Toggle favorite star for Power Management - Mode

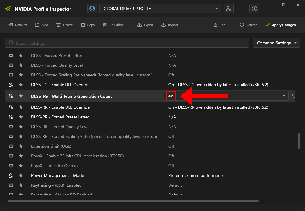21,175
